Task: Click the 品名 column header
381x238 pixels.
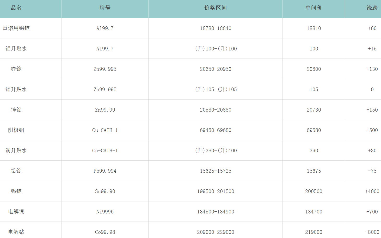Action: (x=16, y=8)
